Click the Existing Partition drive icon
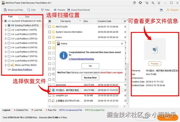Screen dimensions: 180x122 tap(13, 25)
